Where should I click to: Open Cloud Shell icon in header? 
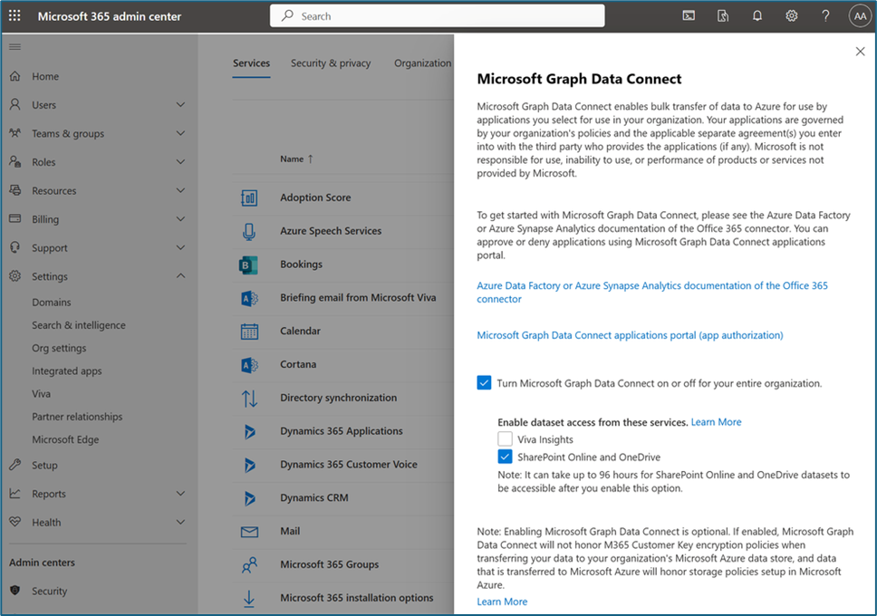click(689, 15)
